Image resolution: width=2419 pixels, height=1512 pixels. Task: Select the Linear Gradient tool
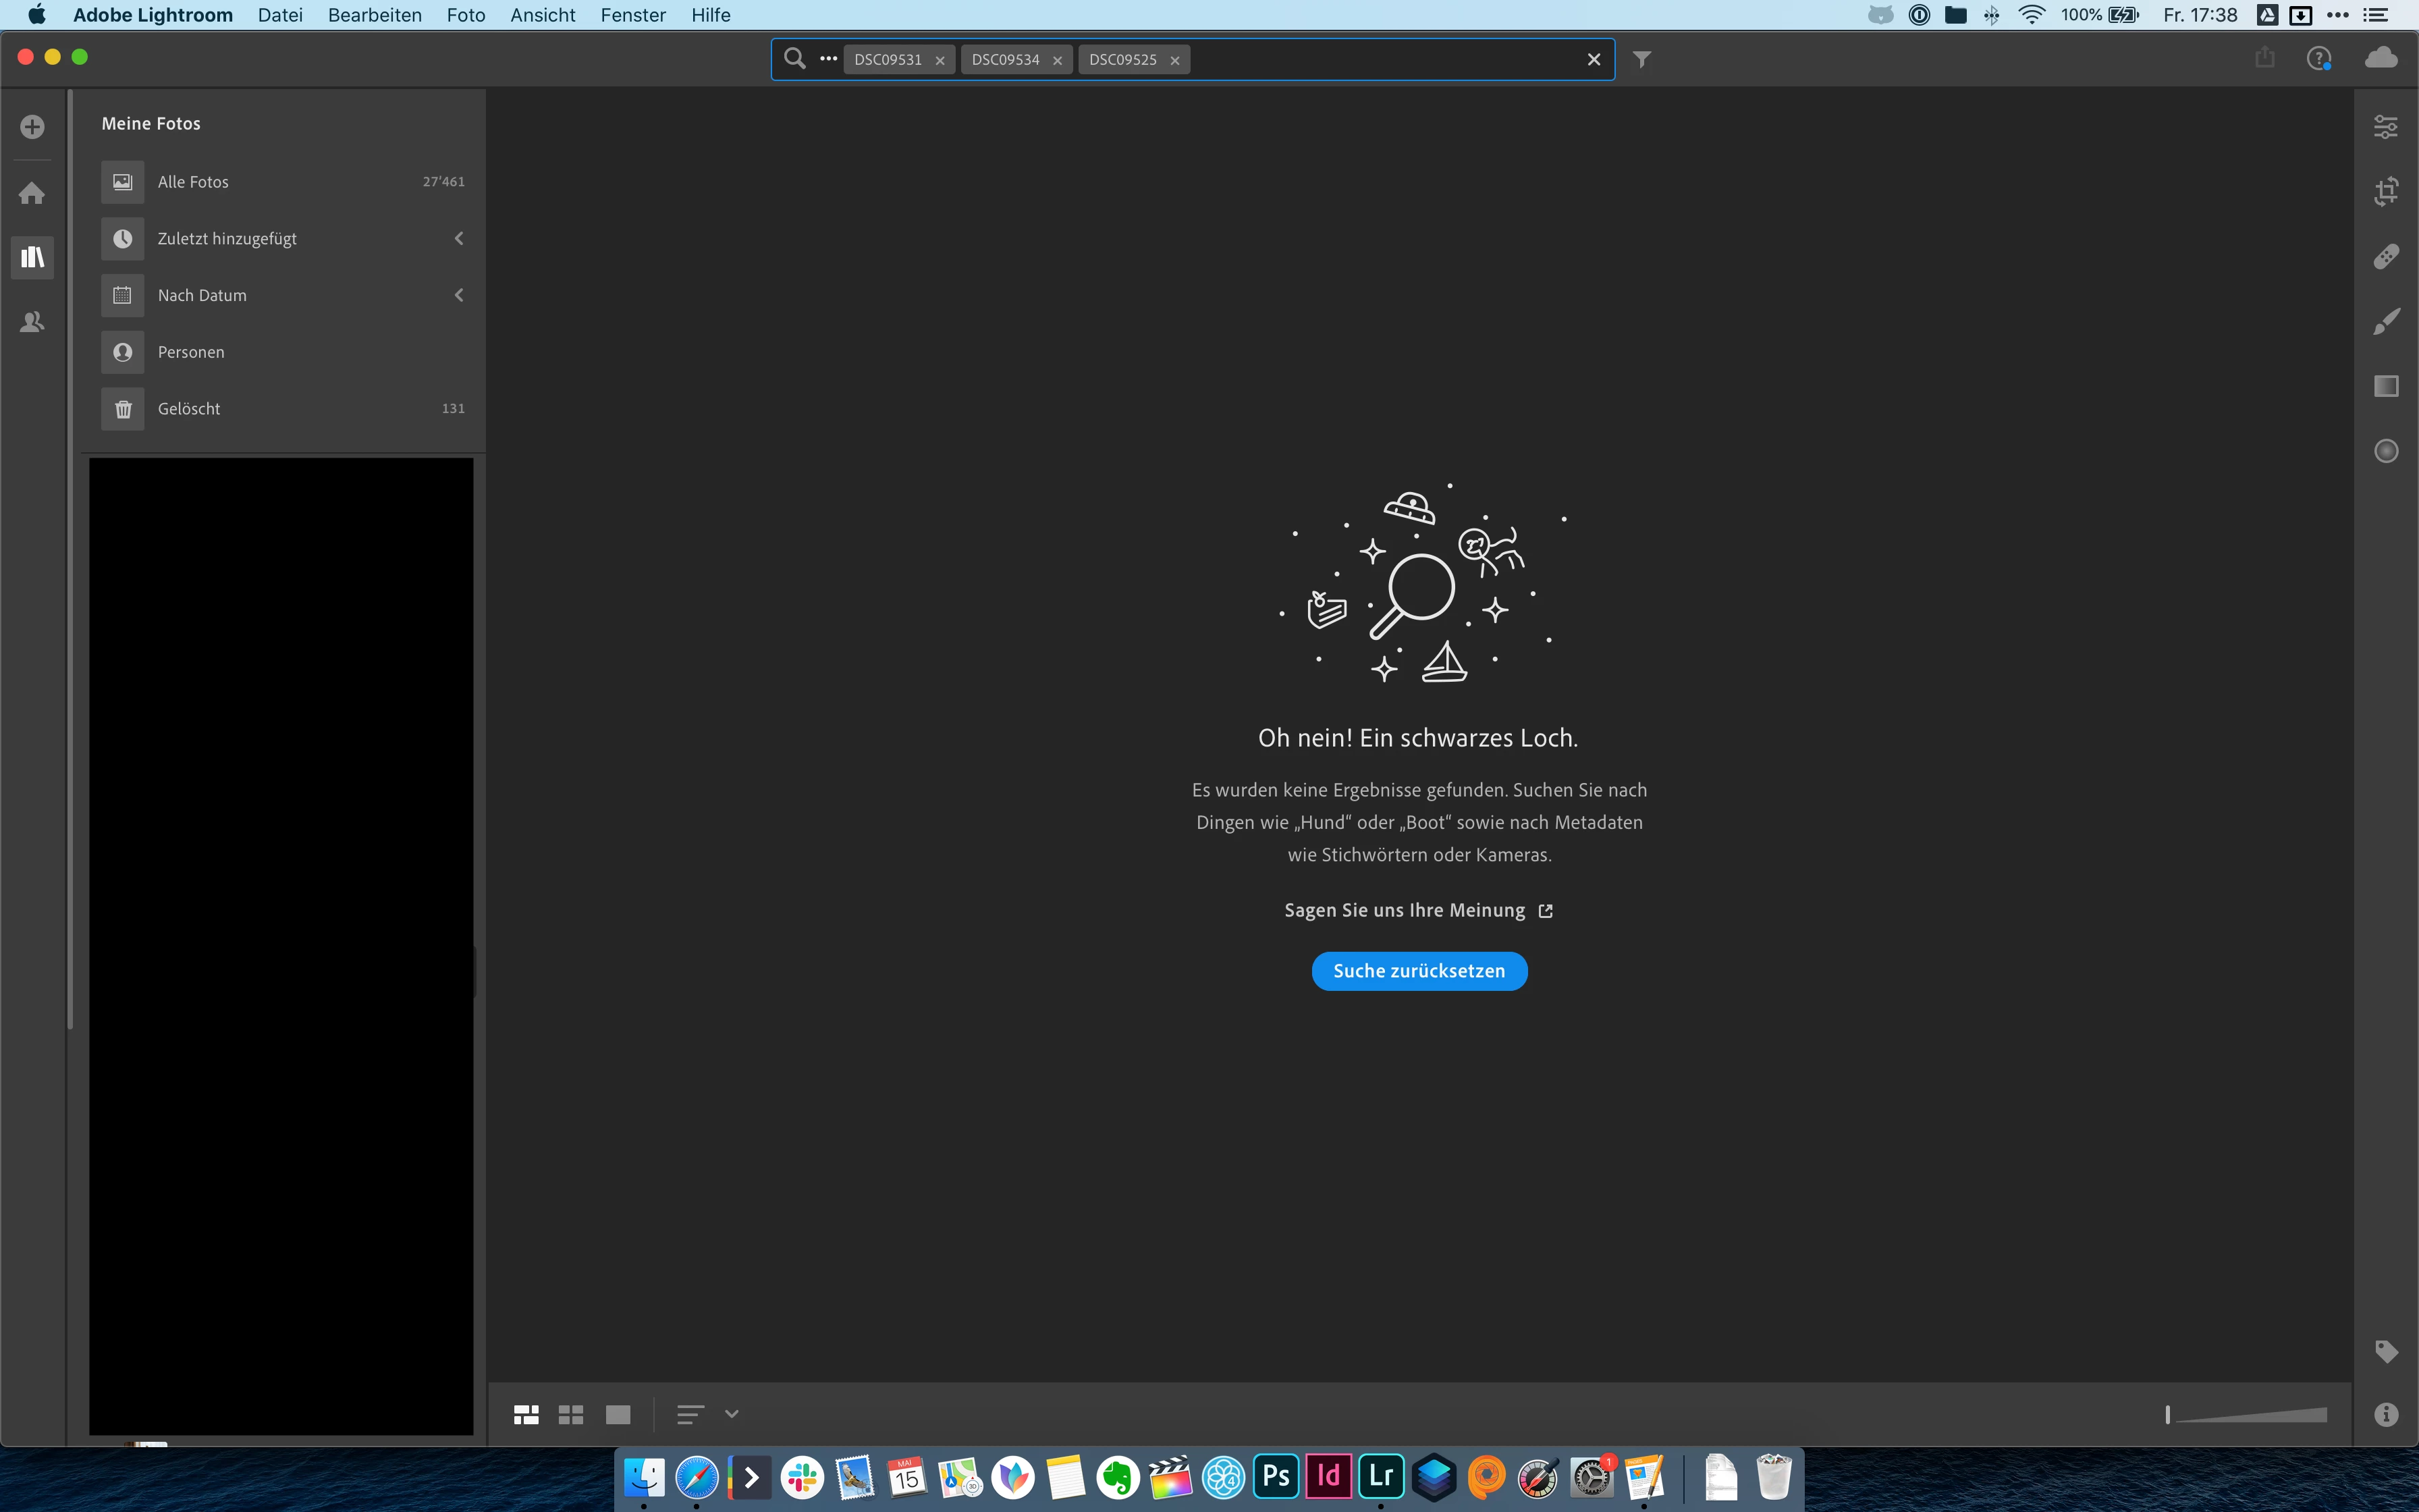point(2386,386)
